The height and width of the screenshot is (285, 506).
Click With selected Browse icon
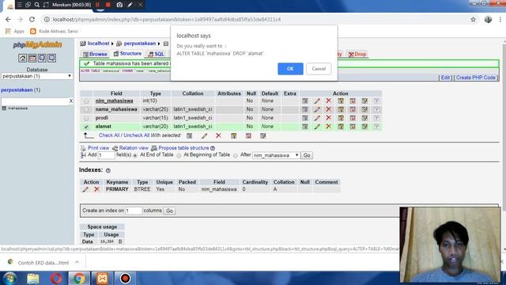coord(190,135)
